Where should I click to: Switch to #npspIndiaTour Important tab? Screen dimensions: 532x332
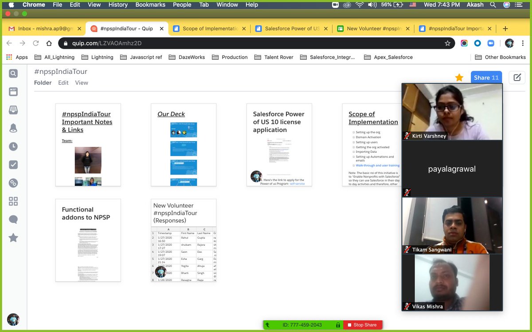point(455,29)
